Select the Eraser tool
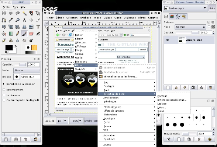217x147 pixels. [x=31, y=33]
